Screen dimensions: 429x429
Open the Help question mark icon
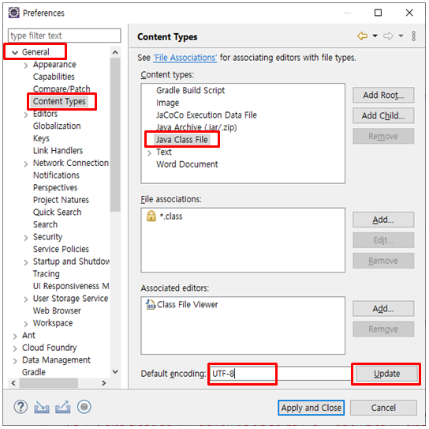(x=21, y=407)
